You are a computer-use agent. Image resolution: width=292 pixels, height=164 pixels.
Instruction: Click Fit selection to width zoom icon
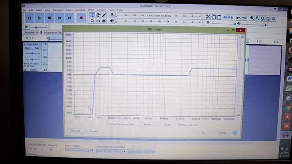pos(263,18)
